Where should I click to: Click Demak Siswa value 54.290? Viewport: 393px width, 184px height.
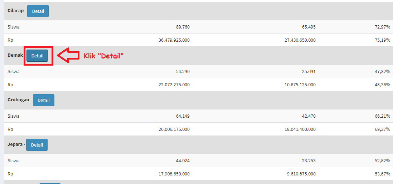(183, 72)
